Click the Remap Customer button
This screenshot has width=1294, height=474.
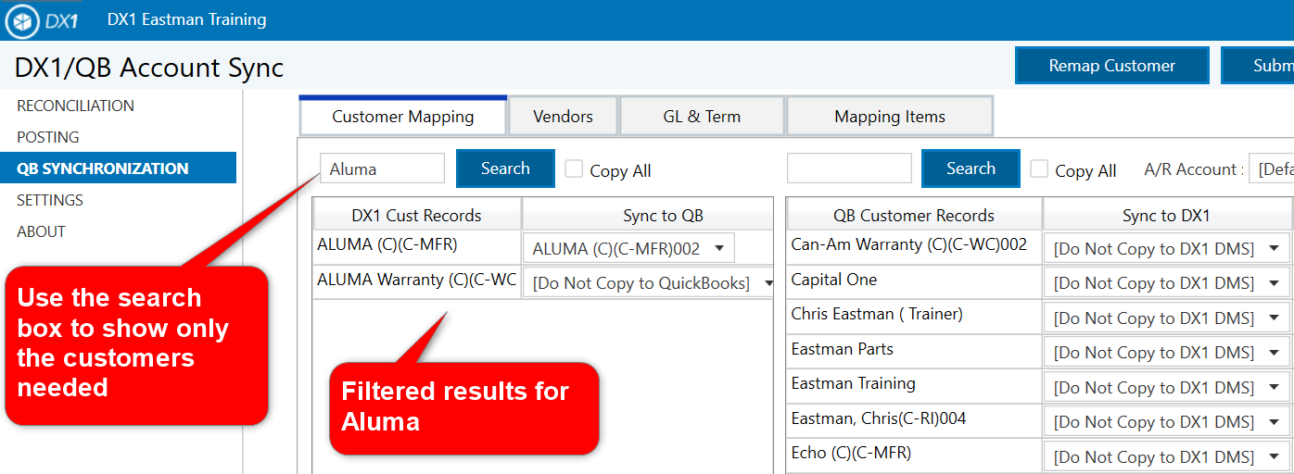click(x=1111, y=66)
